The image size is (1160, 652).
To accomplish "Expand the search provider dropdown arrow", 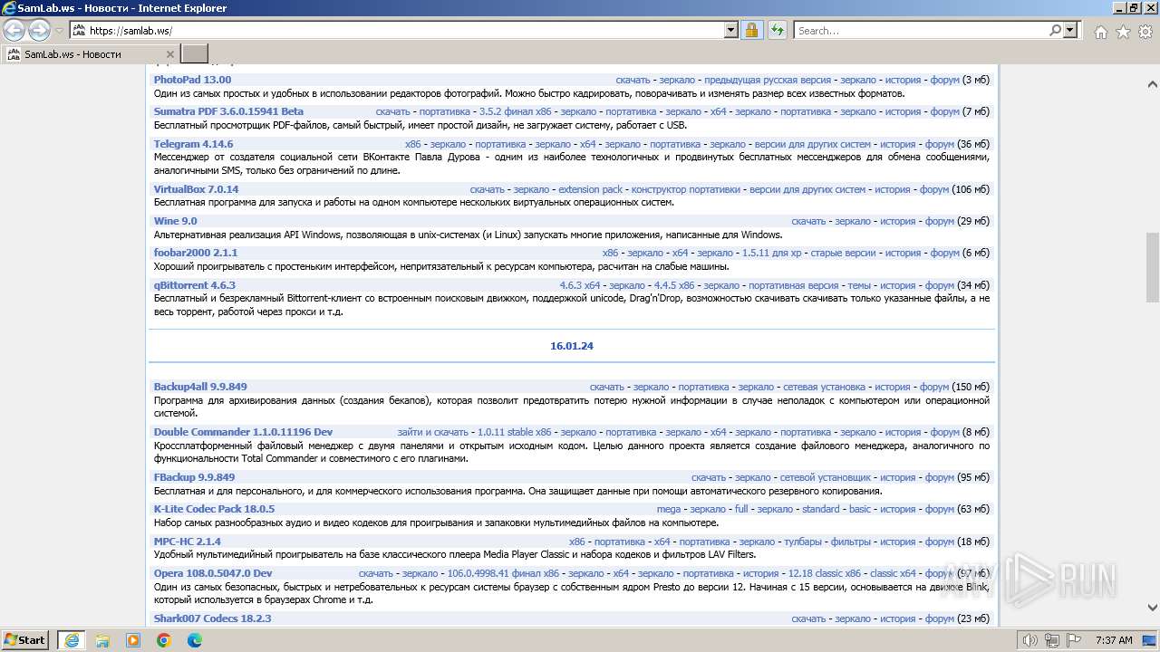I will coord(1070,30).
